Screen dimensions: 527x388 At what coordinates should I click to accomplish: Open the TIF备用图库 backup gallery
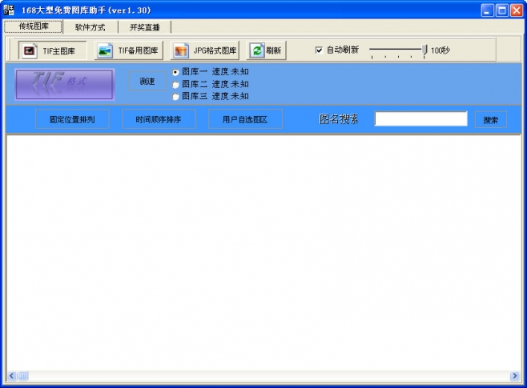[x=128, y=50]
